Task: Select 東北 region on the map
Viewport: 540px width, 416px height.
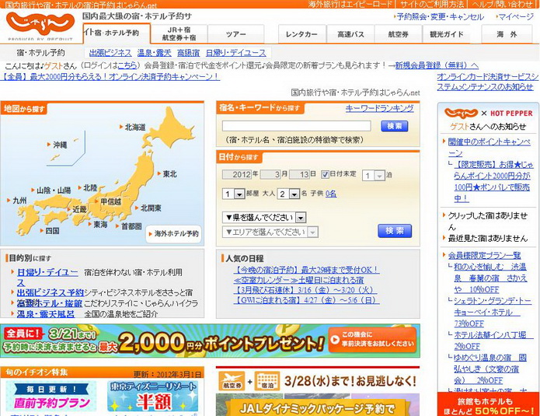Action: (x=170, y=173)
